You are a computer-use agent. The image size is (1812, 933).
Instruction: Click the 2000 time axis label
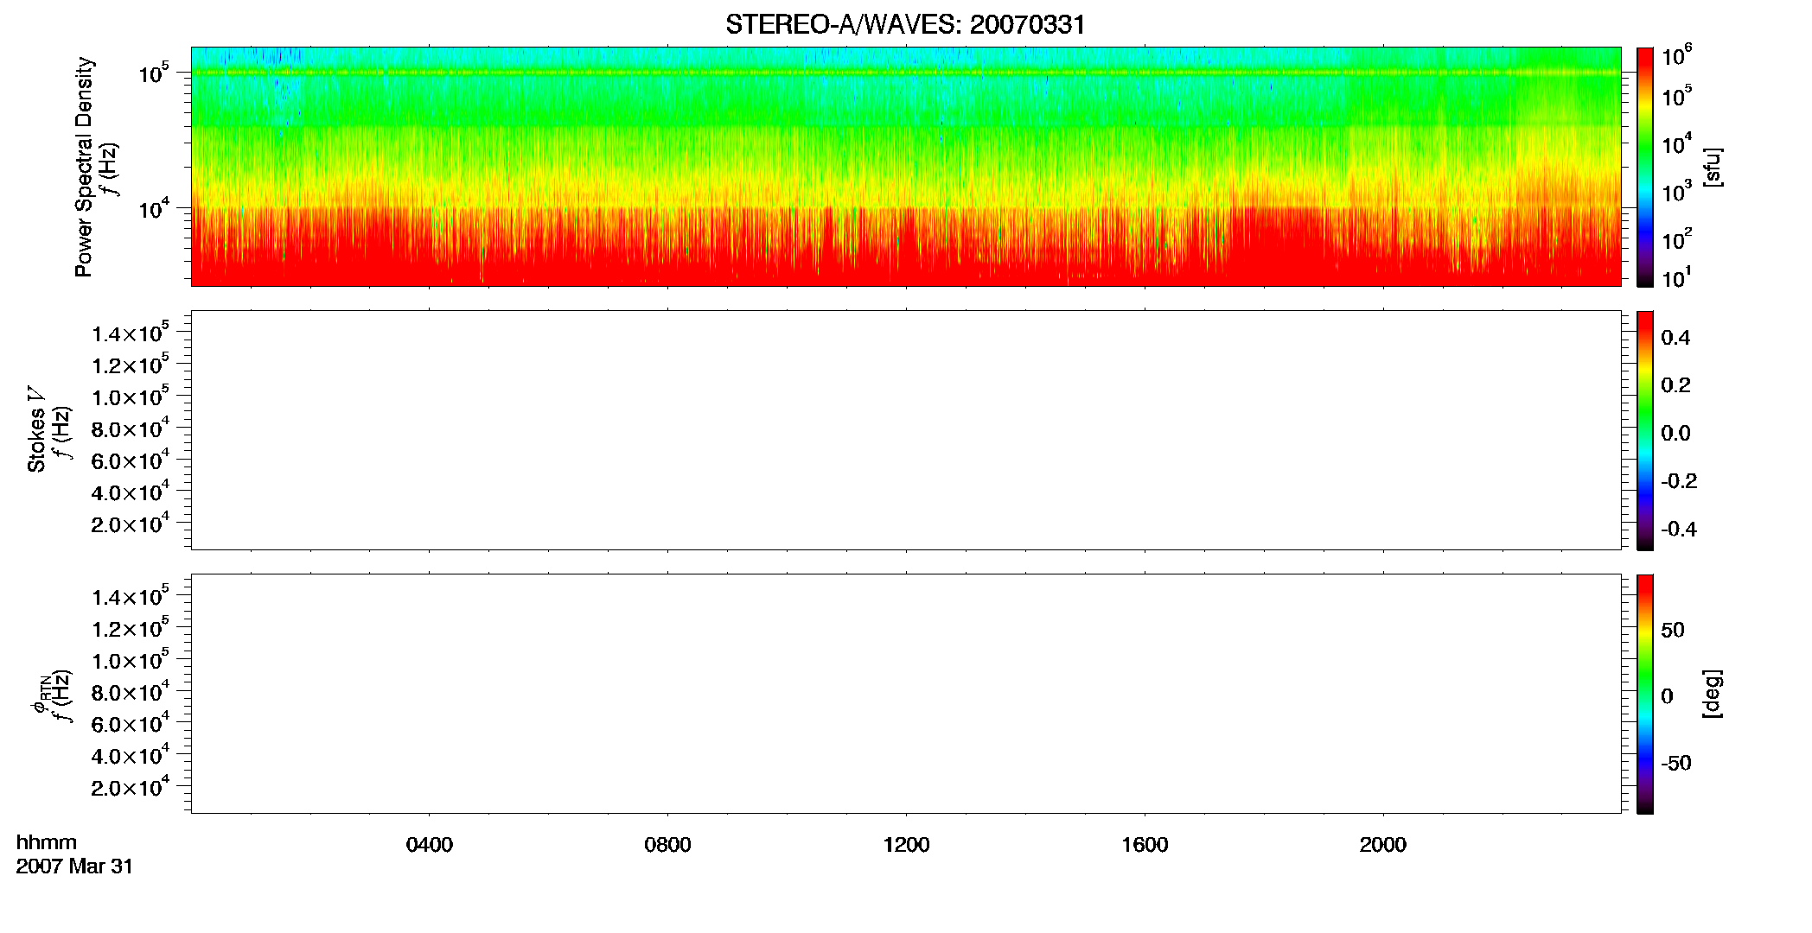click(x=1383, y=845)
